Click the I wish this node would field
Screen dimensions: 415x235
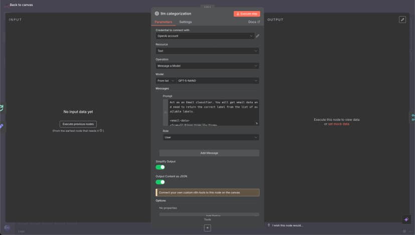coord(289,225)
